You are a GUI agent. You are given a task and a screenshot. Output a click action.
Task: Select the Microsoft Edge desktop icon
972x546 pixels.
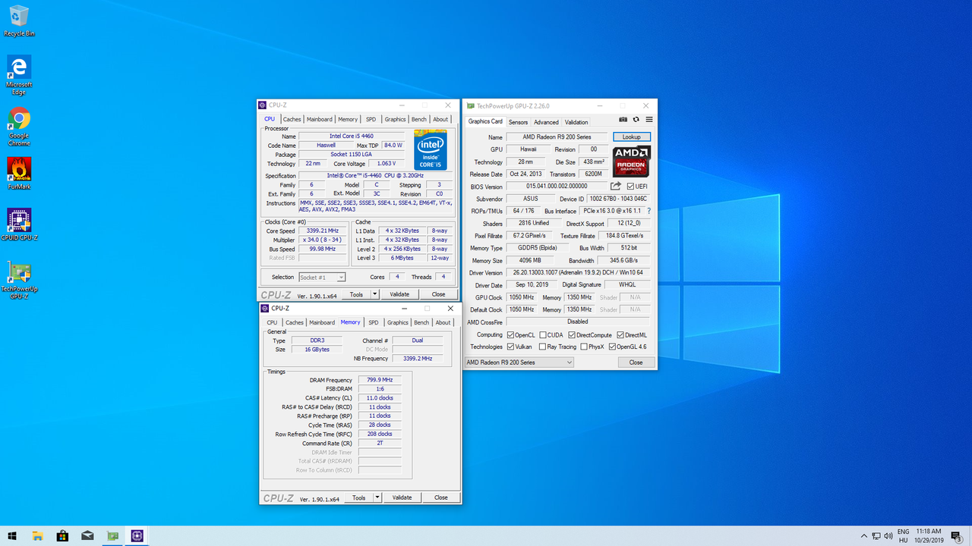click(x=19, y=74)
